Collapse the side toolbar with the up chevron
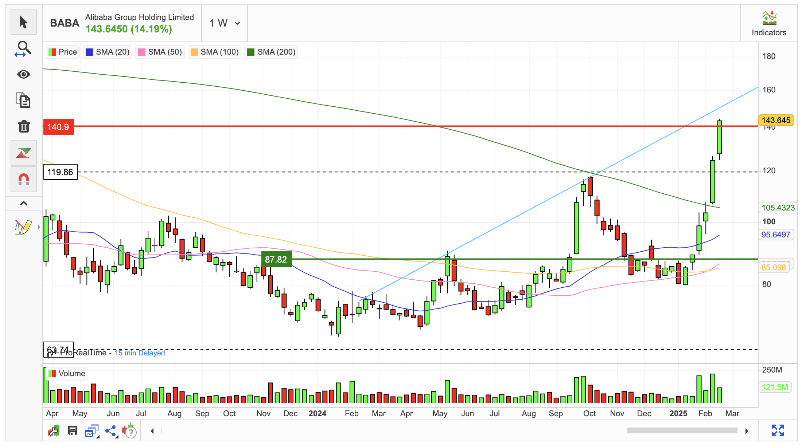Image resolution: width=802 pixels, height=445 pixels. (x=24, y=203)
